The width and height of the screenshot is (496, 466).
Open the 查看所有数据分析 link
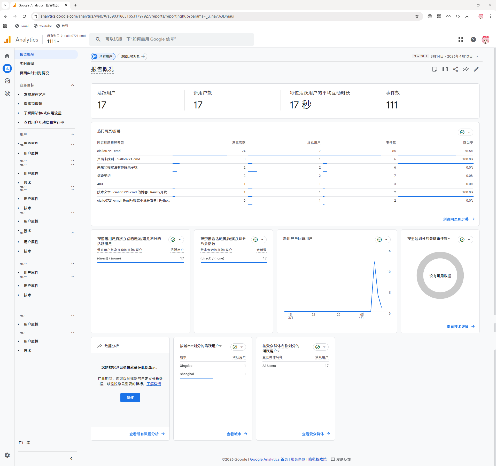tap(147, 434)
